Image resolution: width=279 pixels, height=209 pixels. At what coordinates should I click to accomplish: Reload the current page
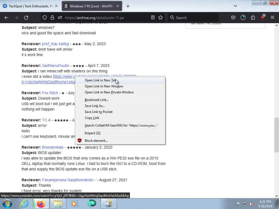26,18
